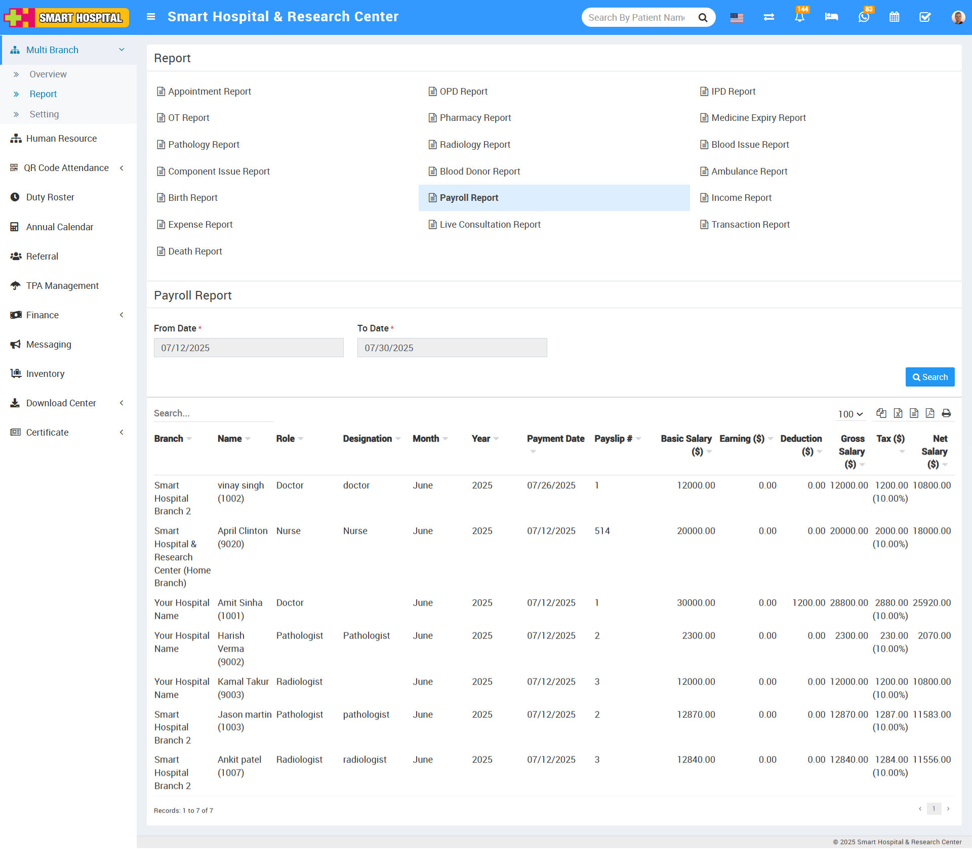Viewport: 972px width, 849px height.
Task: Collapse the Multi Branch menu
Action: [x=68, y=50]
